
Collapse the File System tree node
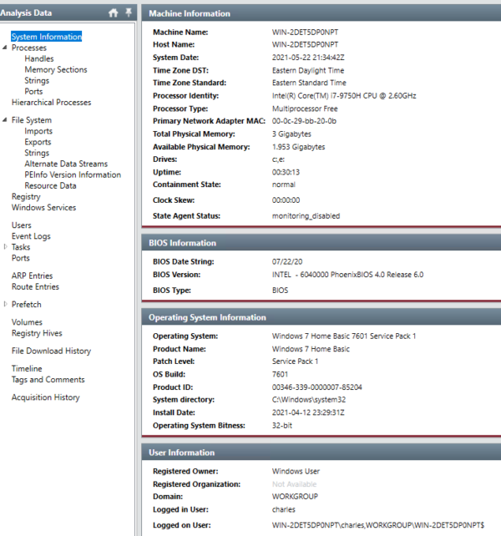[6, 120]
